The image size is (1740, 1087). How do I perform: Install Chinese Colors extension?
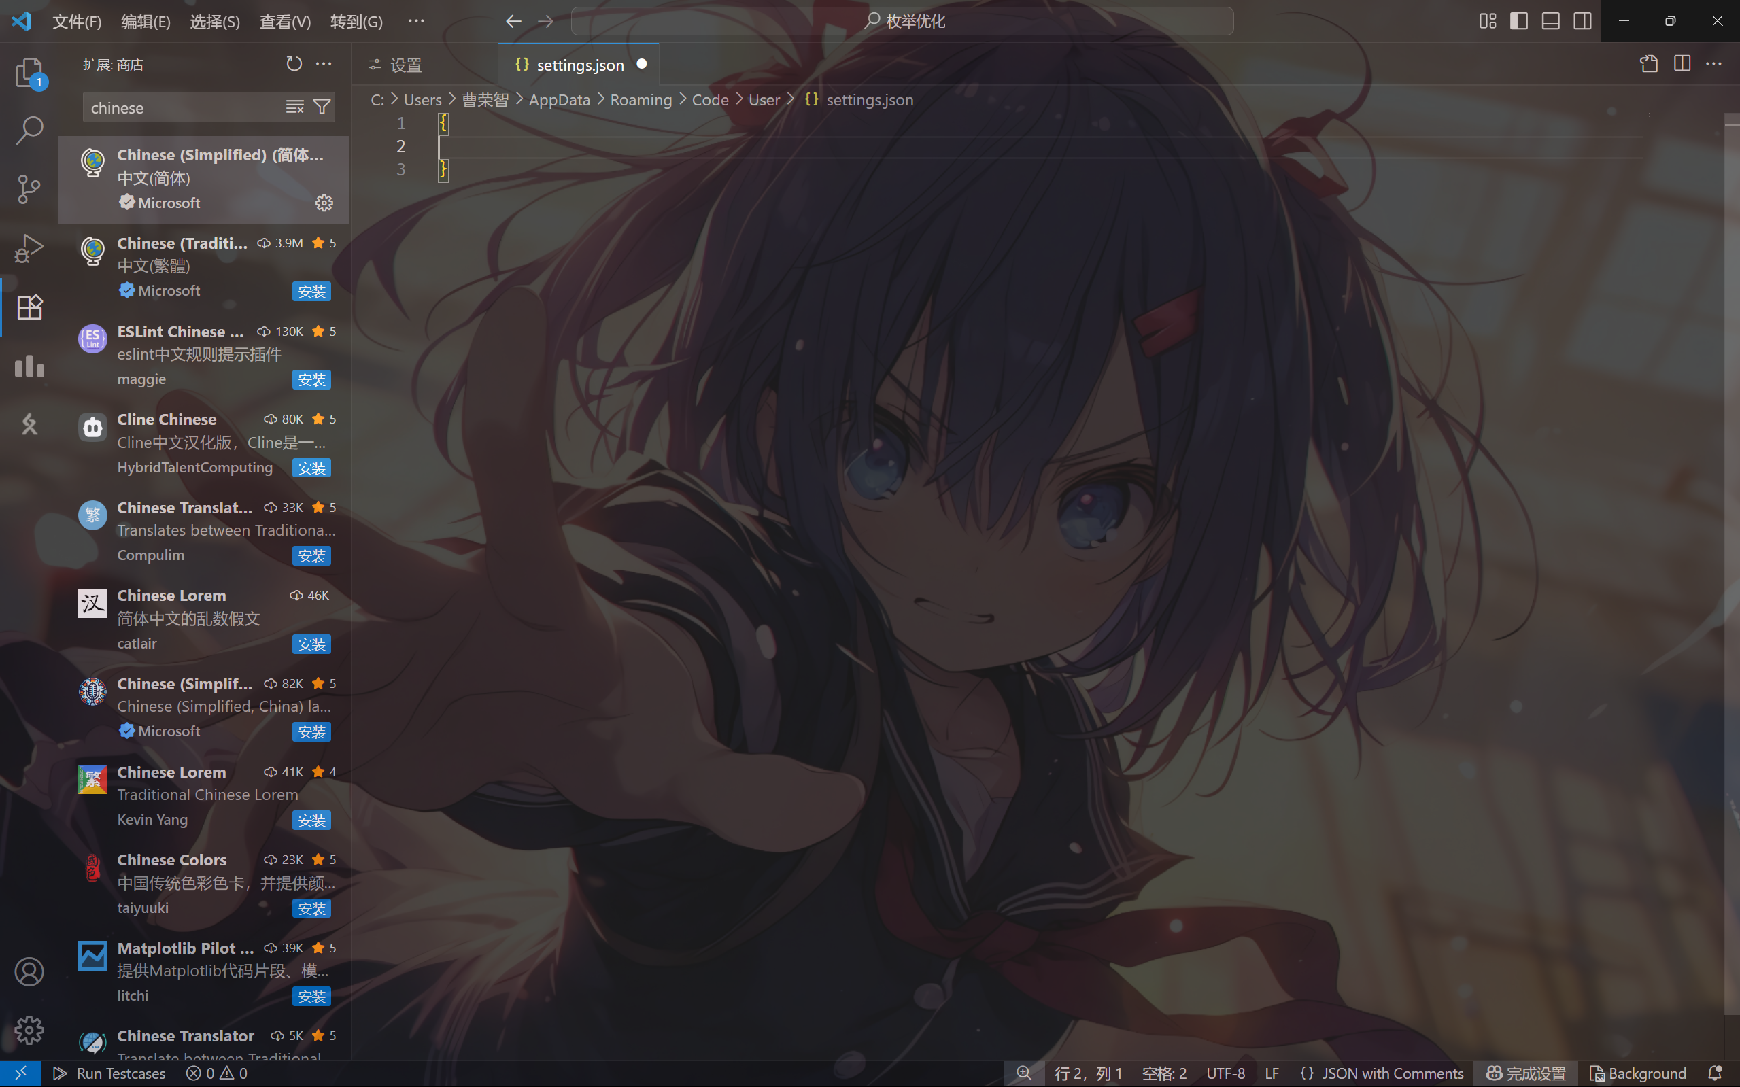311,909
